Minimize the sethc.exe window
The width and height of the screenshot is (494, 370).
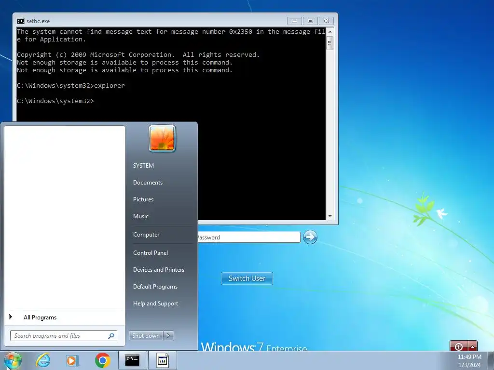(x=294, y=21)
